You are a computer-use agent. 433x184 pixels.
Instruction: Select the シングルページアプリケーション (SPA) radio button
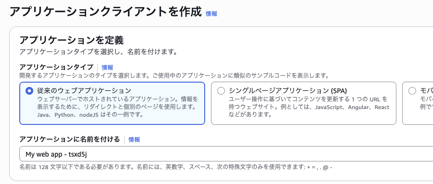coord(221,91)
